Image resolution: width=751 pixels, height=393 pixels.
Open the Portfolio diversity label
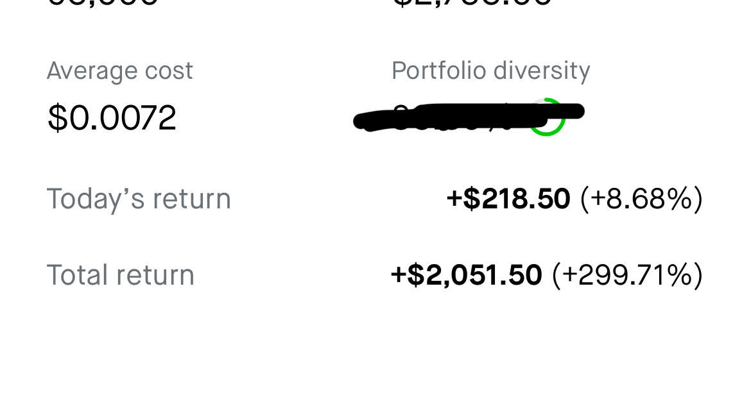[x=491, y=71]
